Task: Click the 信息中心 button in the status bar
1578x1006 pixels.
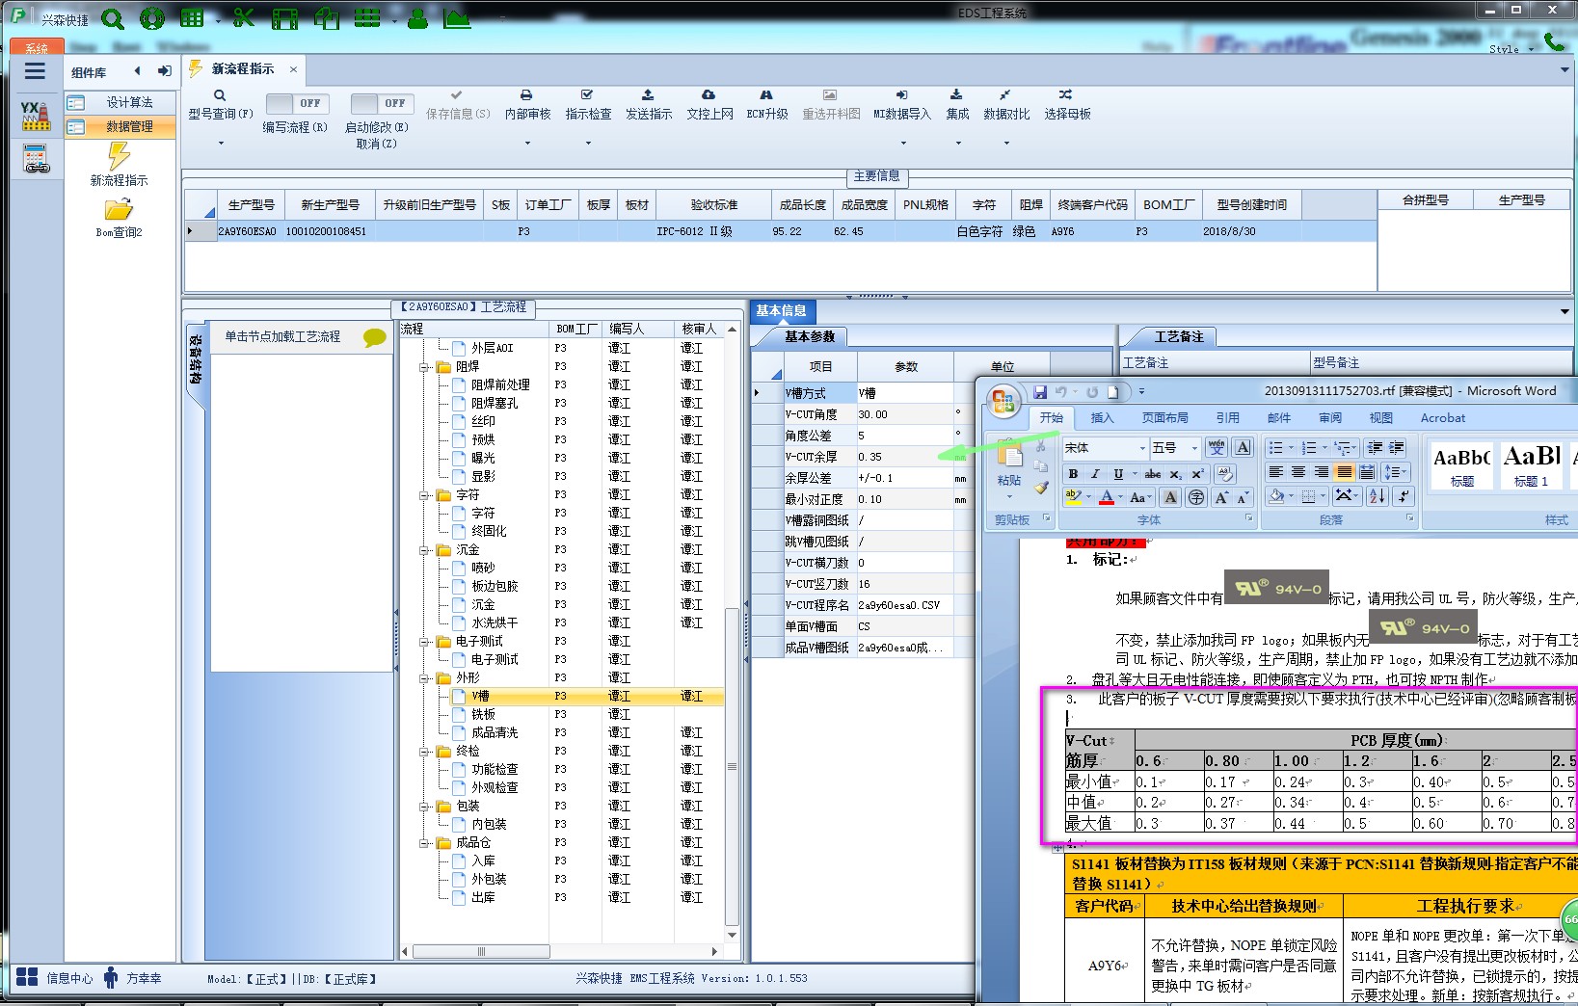Action: pyautogui.click(x=55, y=978)
